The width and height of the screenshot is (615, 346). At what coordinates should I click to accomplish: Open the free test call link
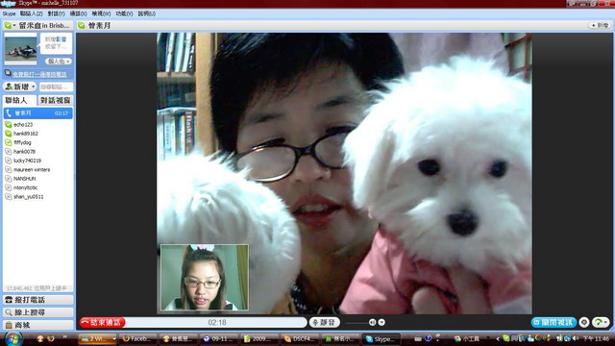(39, 74)
